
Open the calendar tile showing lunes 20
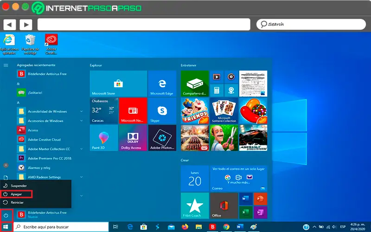coord(195,179)
